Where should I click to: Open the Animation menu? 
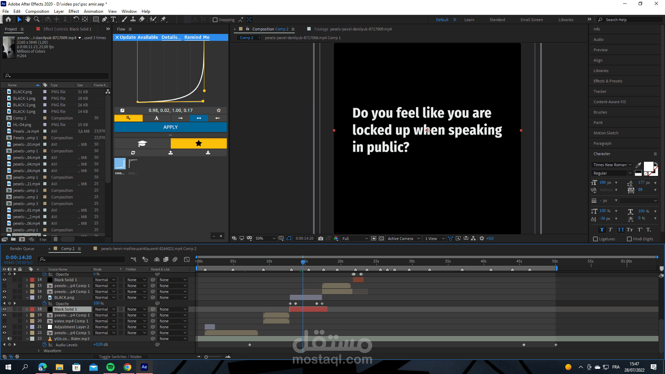click(x=94, y=11)
